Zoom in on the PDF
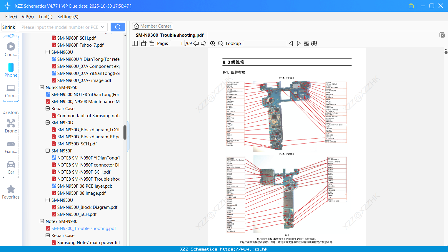Image resolution: width=448 pixels, height=252 pixels. [213, 43]
